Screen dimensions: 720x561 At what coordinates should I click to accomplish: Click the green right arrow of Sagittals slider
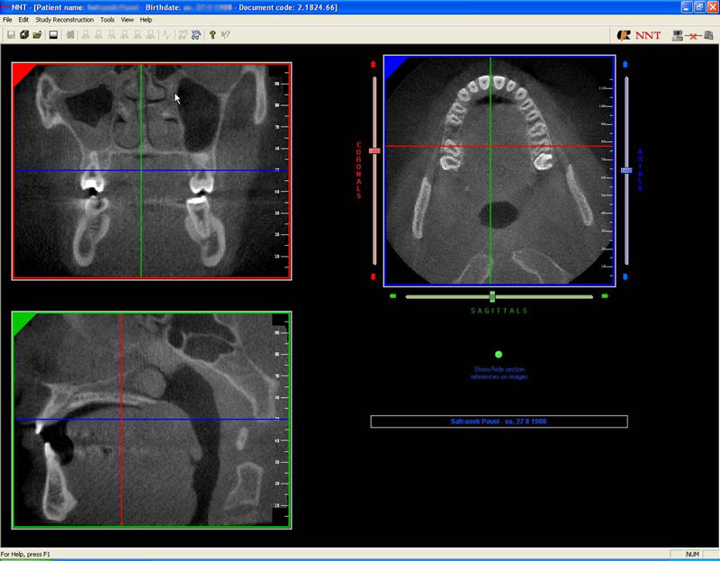605,296
